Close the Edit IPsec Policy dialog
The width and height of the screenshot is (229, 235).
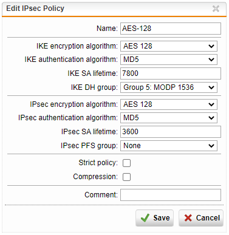[216, 9]
